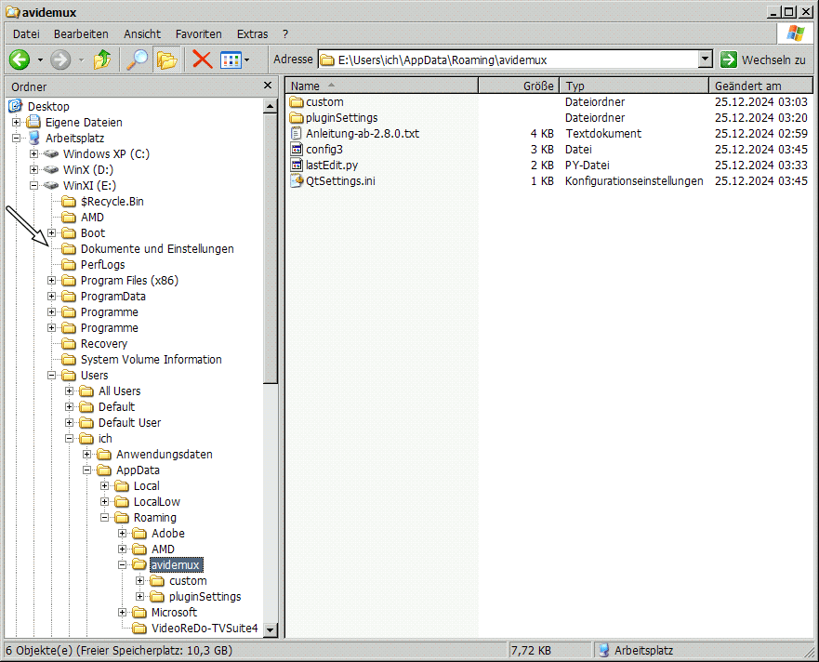Open the ? help menu
The width and height of the screenshot is (819, 662).
click(x=285, y=34)
